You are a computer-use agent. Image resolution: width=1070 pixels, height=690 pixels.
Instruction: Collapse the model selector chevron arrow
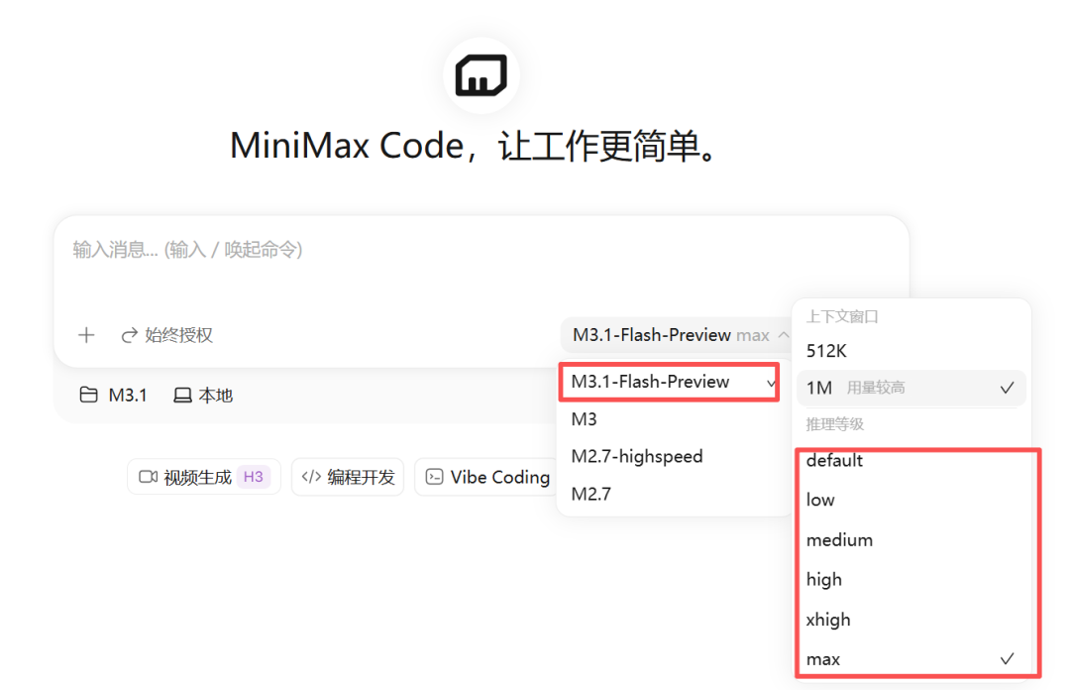coord(784,335)
